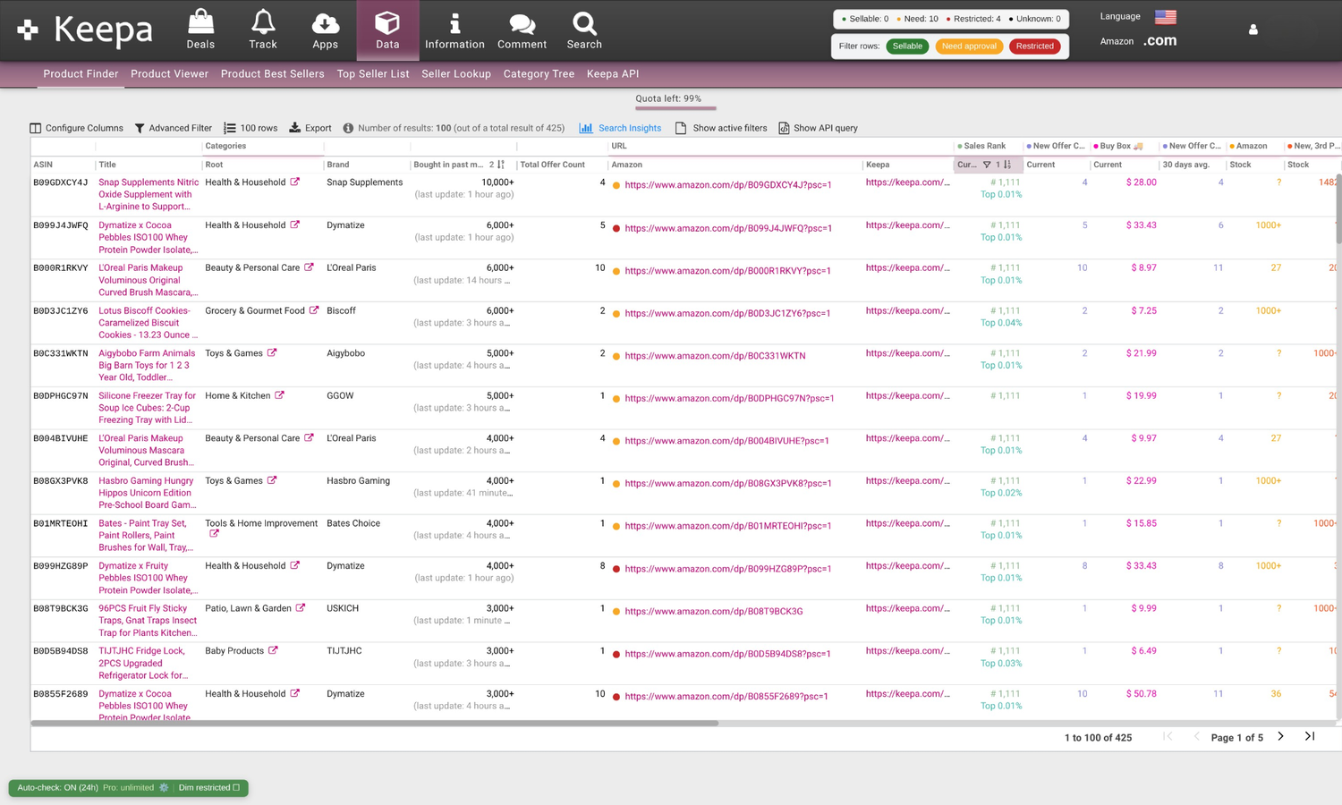Click the Export button
This screenshot has width=1342, height=805.
(x=310, y=128)
